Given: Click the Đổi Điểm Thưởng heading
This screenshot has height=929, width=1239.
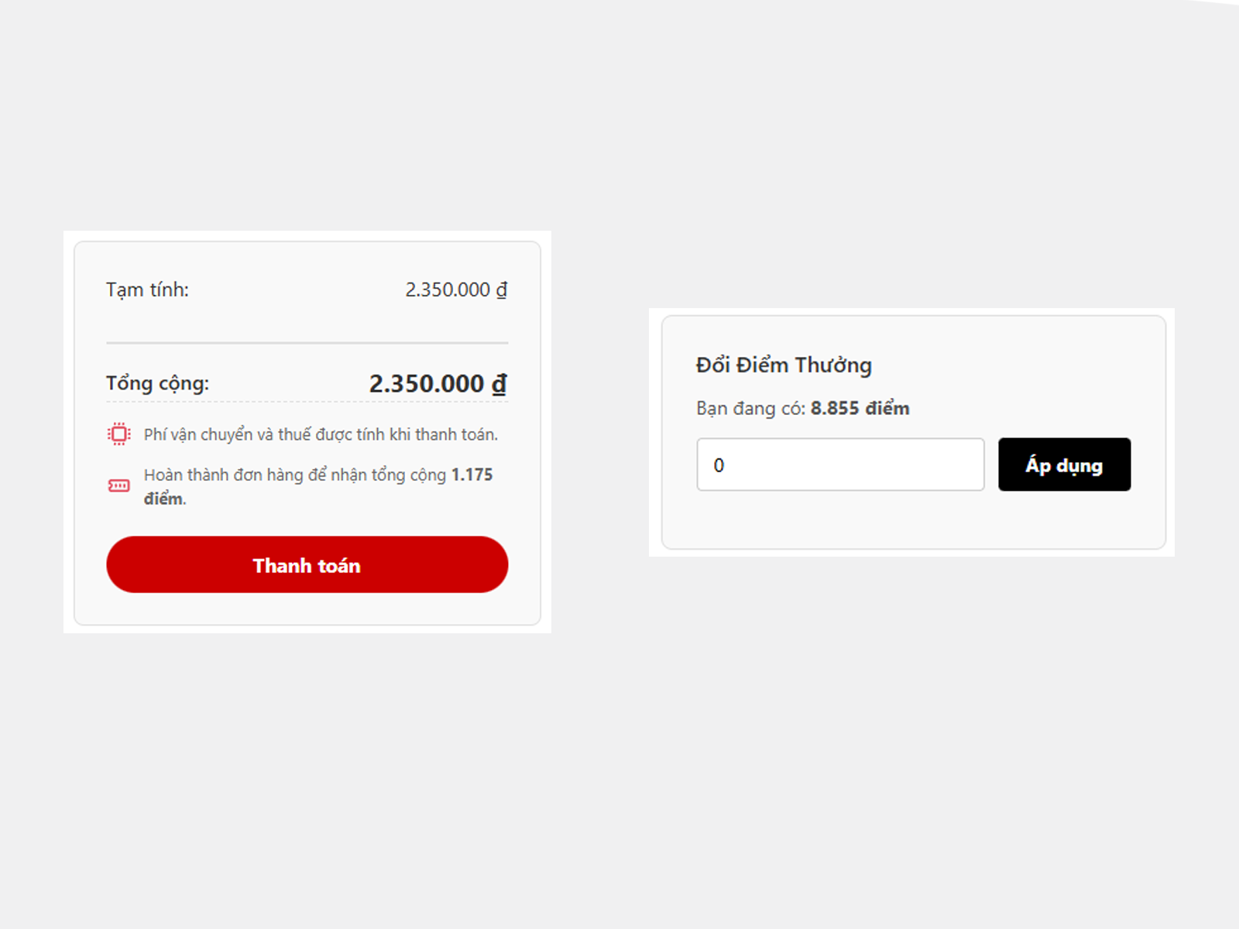Looking at the screenshot, I should click(784, 365).
